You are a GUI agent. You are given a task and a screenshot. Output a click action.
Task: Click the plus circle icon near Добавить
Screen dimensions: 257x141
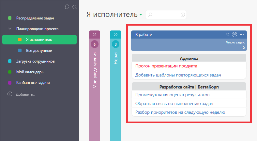tap(10, 94)
